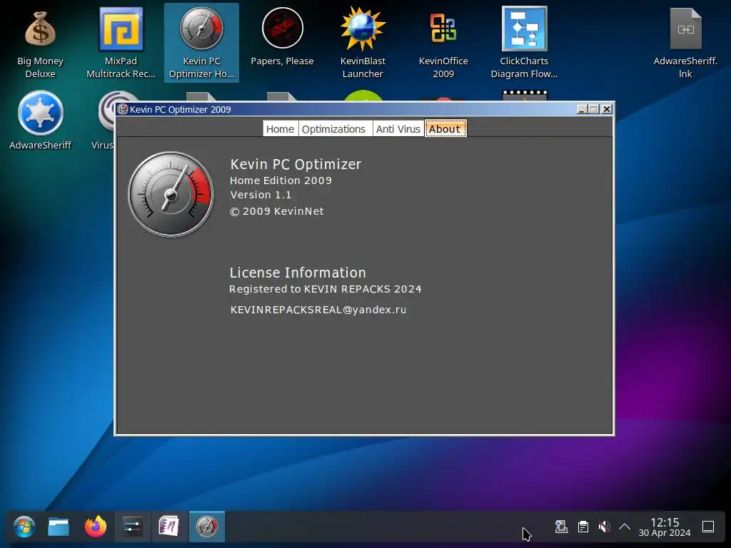
Task: Launch Firefox from taskbar
Action: pyautogui.click(x=96, y=527)
